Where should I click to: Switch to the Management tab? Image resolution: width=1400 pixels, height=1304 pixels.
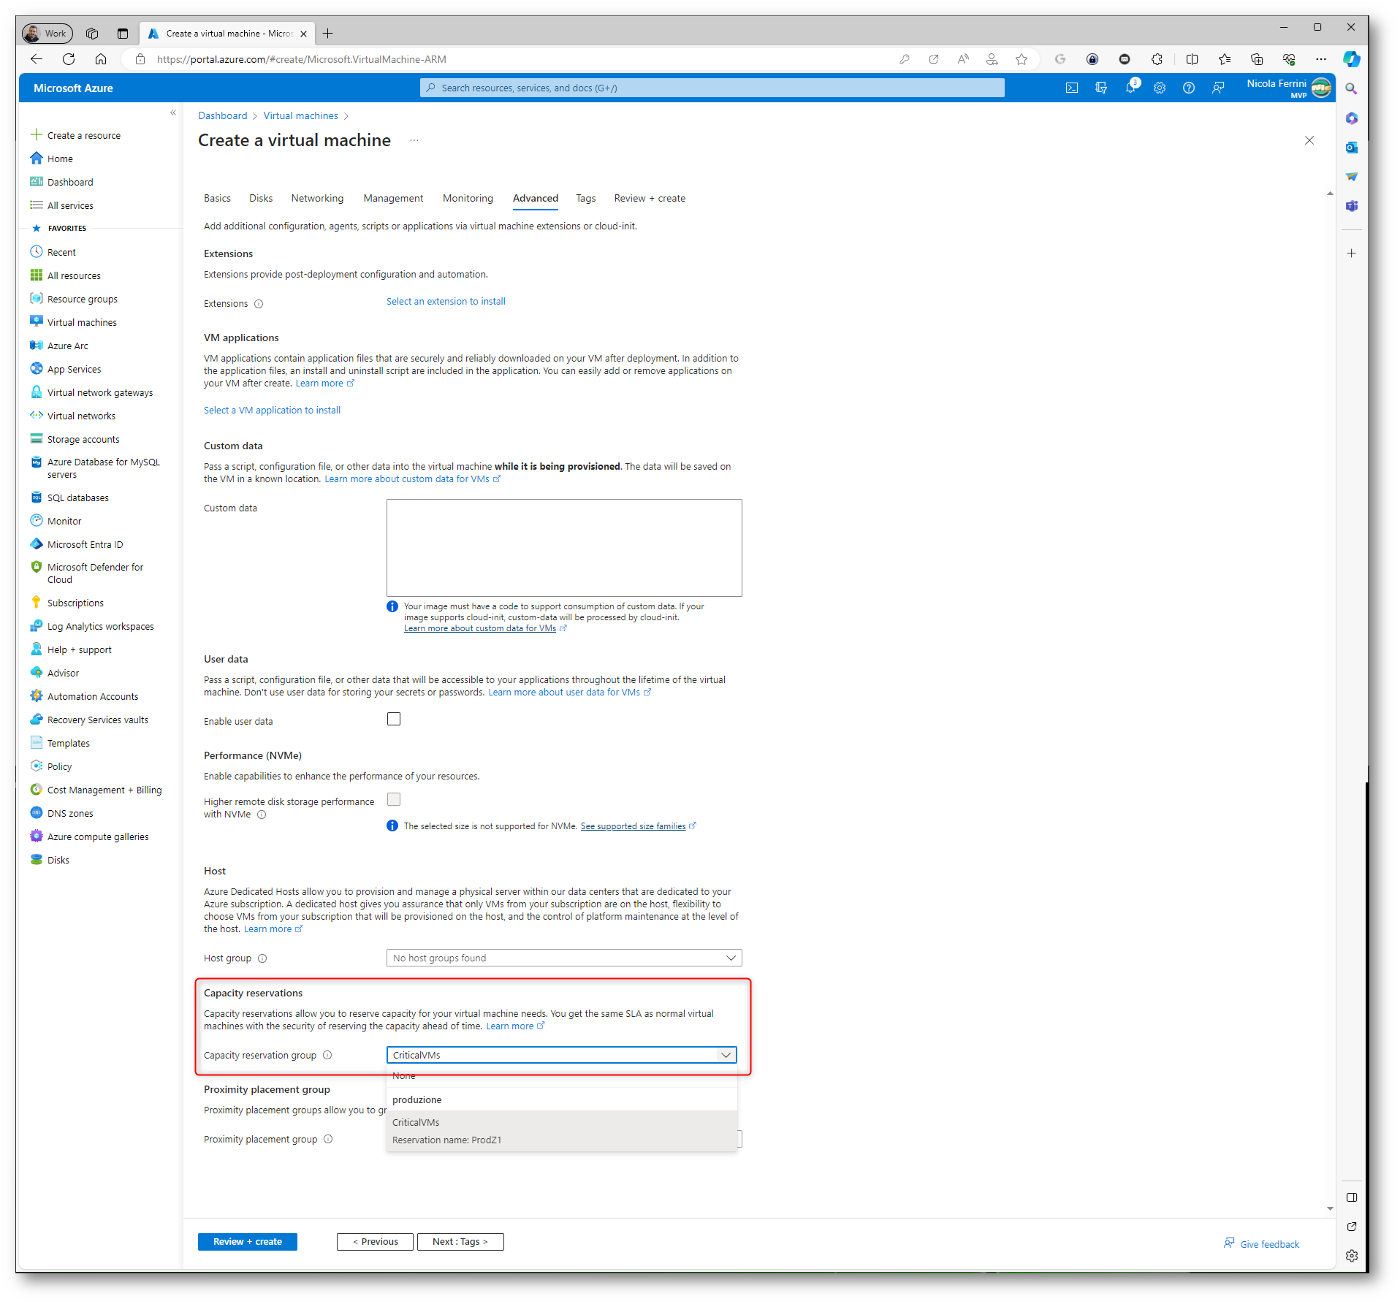tap(393, 198)
